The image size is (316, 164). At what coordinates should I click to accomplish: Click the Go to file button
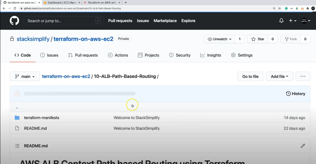[250, 76]
